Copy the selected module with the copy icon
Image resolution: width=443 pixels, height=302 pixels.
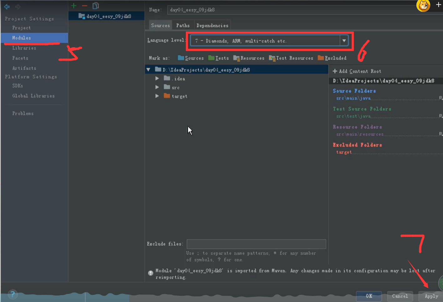click(x=96, y=6)
